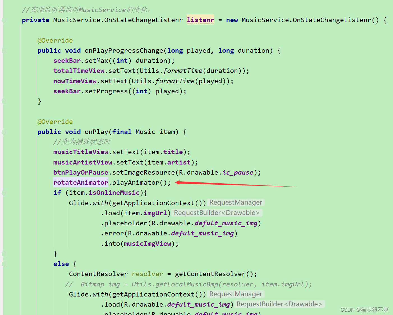Click defult_music_img in .load(R.drawable...) line
The height and width of the screenshot is (315, 393).
198,305
